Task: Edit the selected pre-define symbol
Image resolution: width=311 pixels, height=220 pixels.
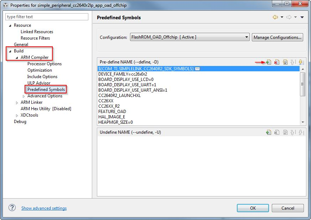Action: (x=285, y=62)
